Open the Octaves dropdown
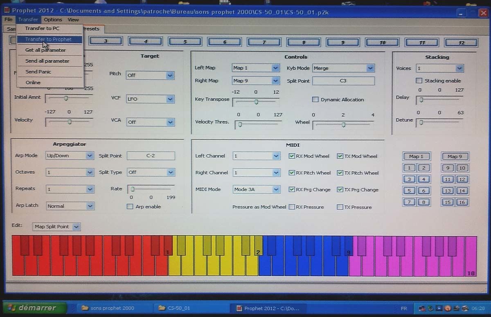 pos(70,172)
